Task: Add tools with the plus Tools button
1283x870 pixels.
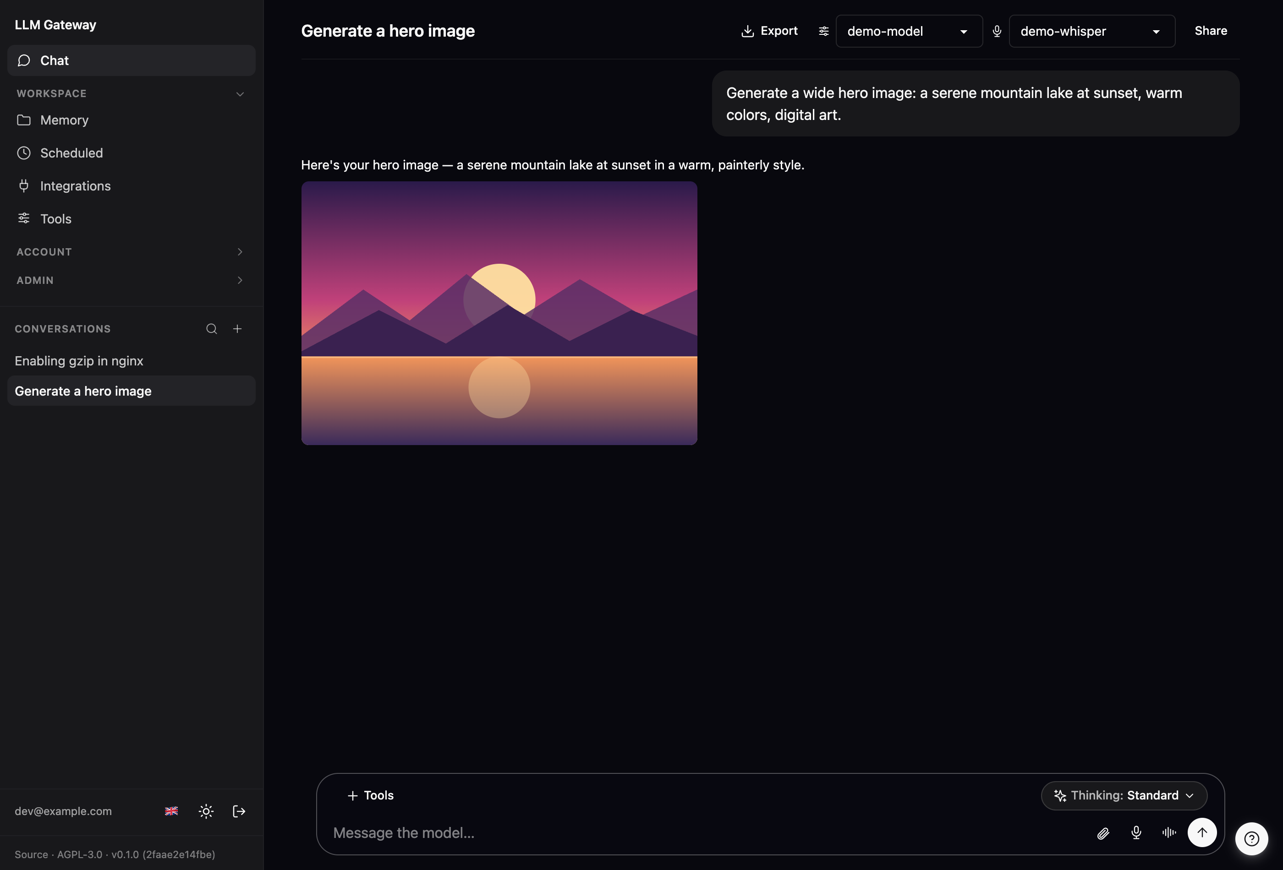Action: point(370,795)
